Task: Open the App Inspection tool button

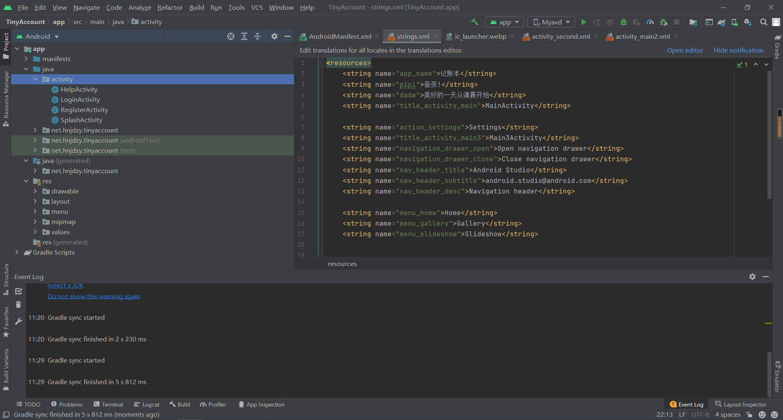Action: tap(261, 405)
